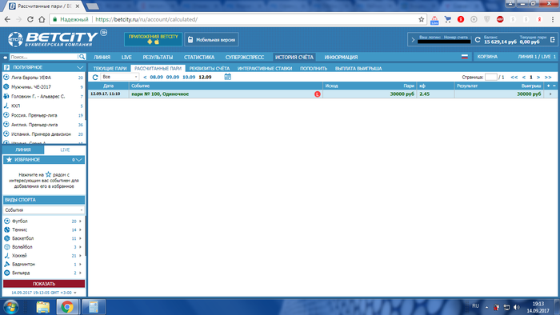Open the Betcity apps banner
The height and width of the screenshot is (315, 560).
154,39
